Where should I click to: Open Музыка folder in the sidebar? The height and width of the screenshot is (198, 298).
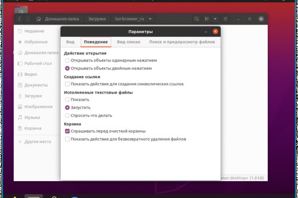point(33,117)
